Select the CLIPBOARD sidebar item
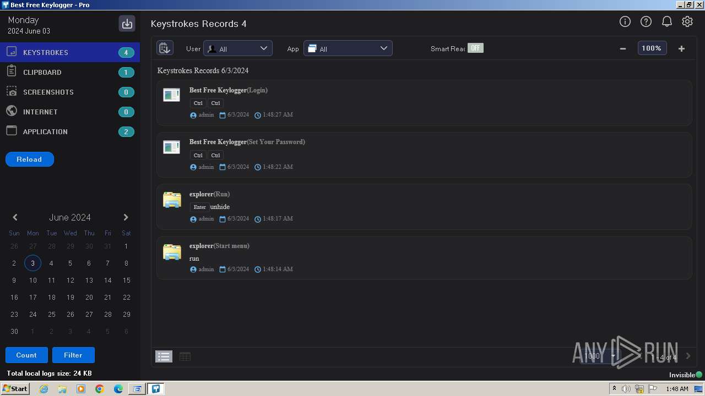Screen dimensions: 705x396 (x=70, y=72)
